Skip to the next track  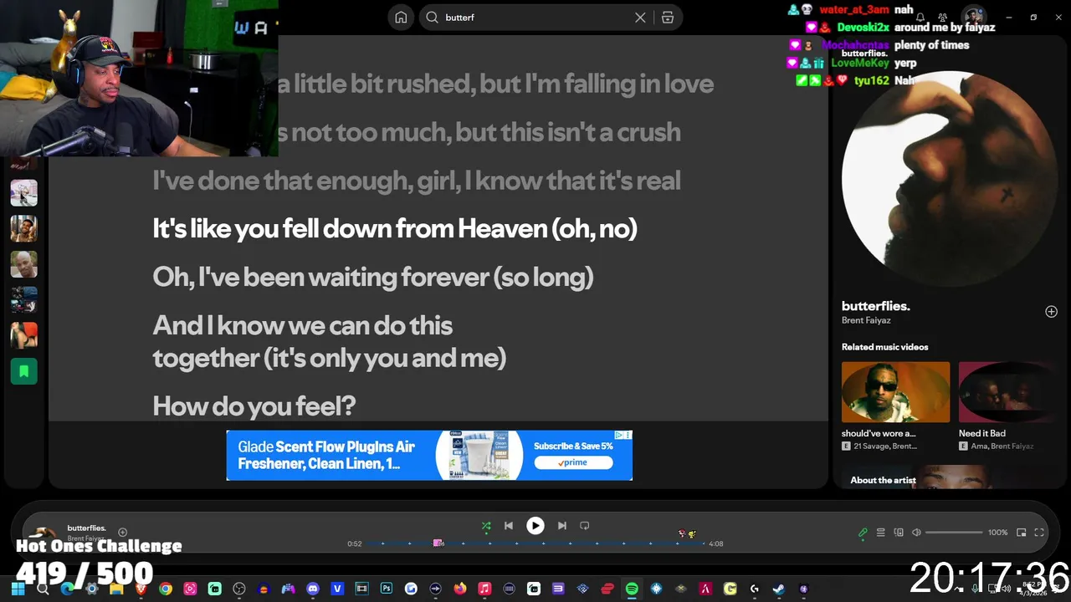pos(562,526)
